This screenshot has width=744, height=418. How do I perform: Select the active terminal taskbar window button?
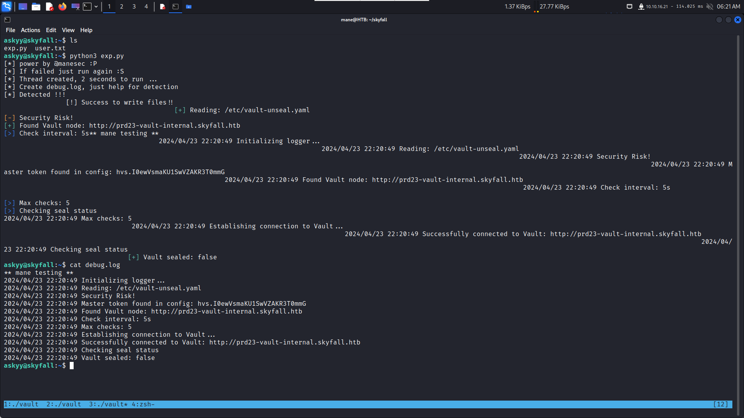[176, 7]
